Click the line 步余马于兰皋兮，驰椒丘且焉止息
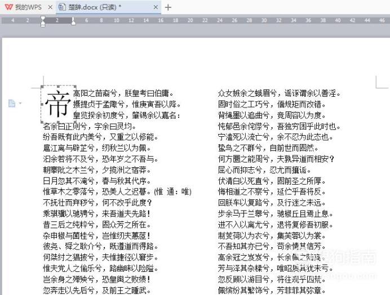 [276, 214]
